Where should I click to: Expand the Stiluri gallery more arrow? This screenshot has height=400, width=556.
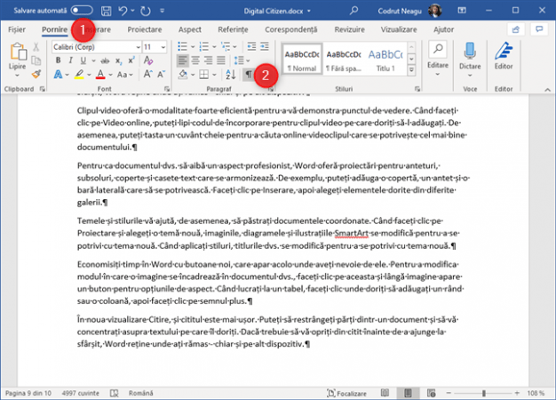tap(411, 70)
